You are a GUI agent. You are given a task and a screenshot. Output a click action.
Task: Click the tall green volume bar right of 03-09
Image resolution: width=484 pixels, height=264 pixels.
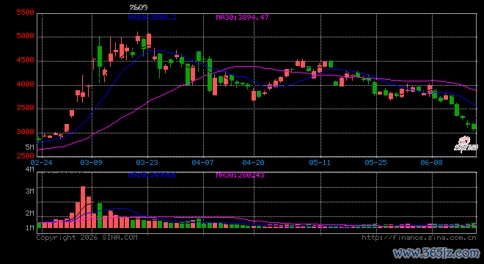click(x=100, y=216)
